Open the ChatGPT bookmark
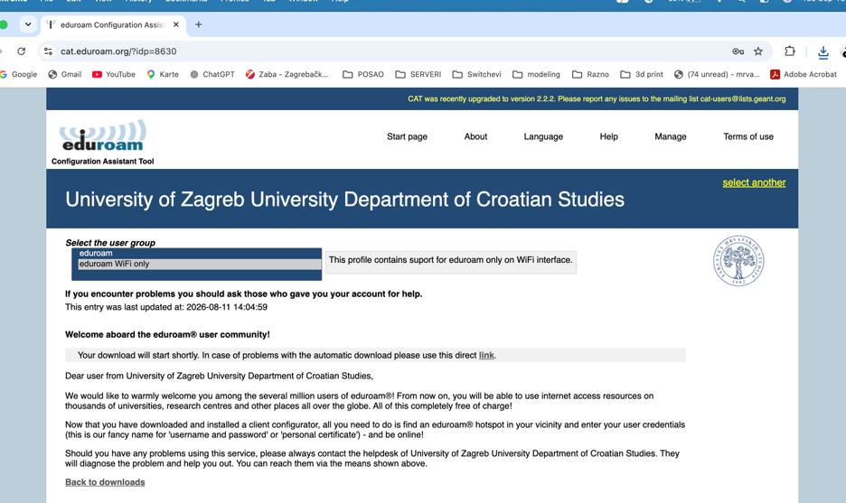 tap(212, 74)
